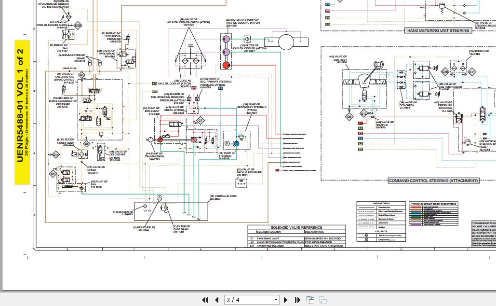Click the next page arrow
Viewport: 496px width, 306px height.
[284, 300]
